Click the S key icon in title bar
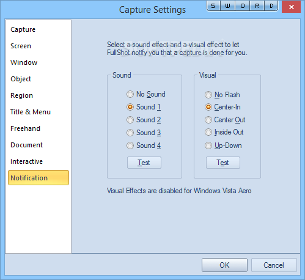This screenshot has height=280, width=305. click(x=213, y=6)
